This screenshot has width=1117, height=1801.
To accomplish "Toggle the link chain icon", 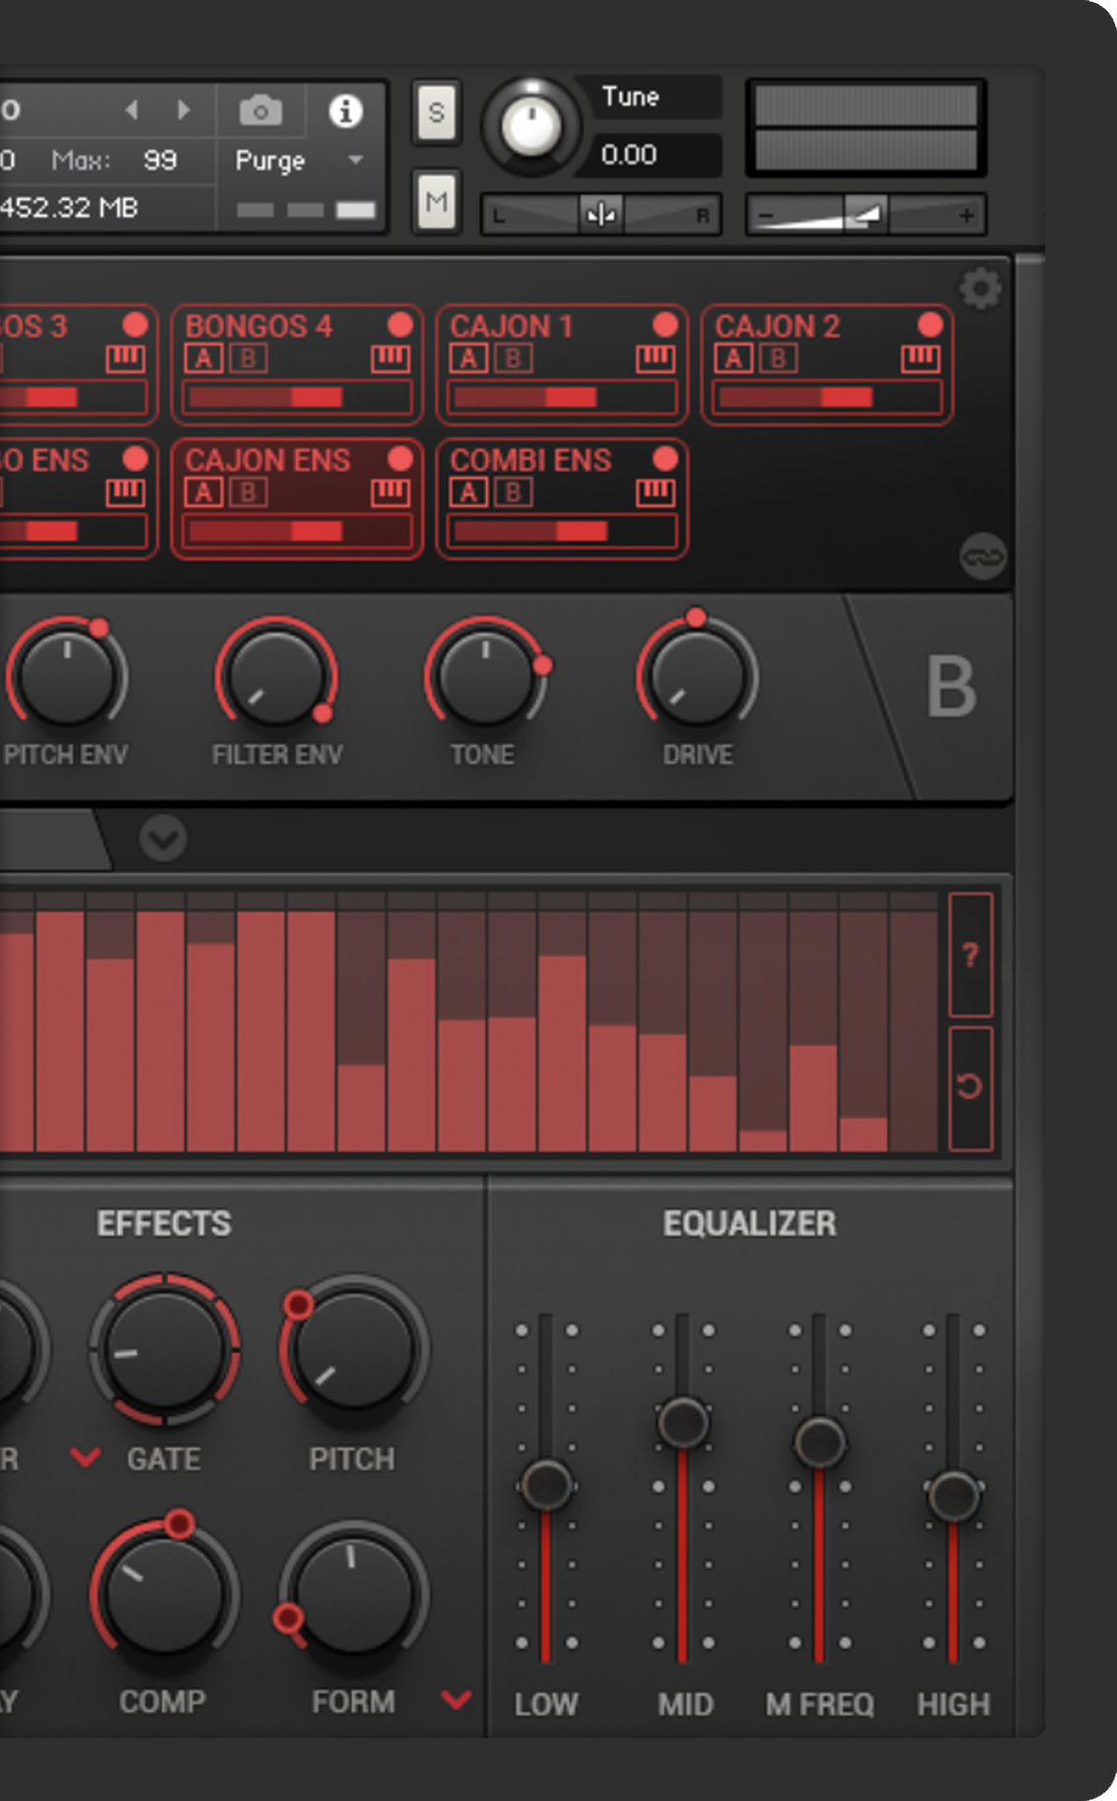I will 982,557.
